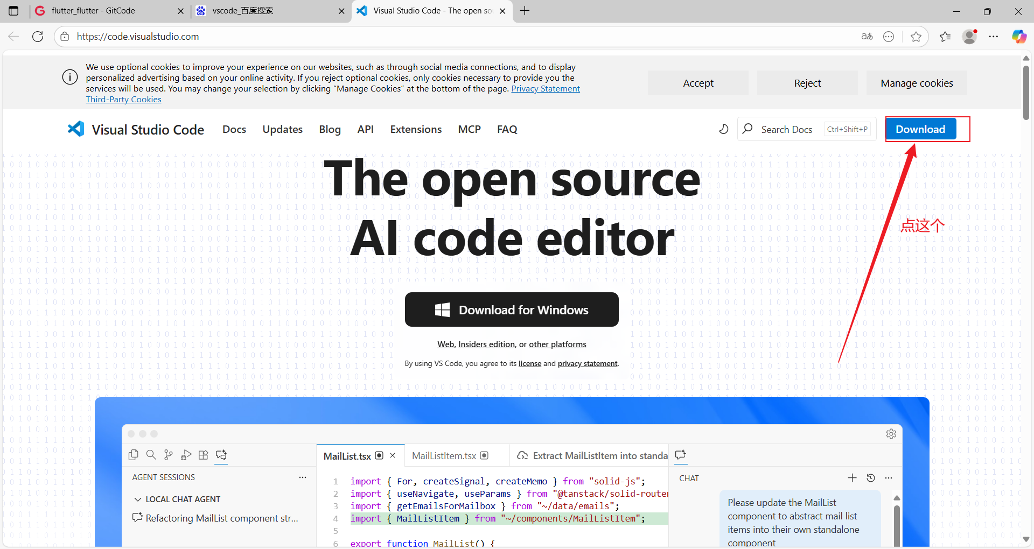Open MCP in navigation

pyautogui.click(x=469, y=129)
